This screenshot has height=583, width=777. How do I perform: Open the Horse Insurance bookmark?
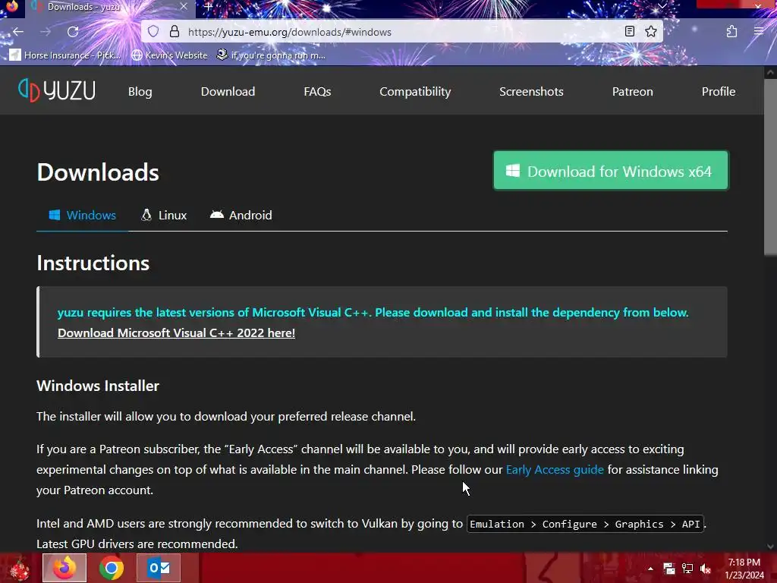click(64, 55)
